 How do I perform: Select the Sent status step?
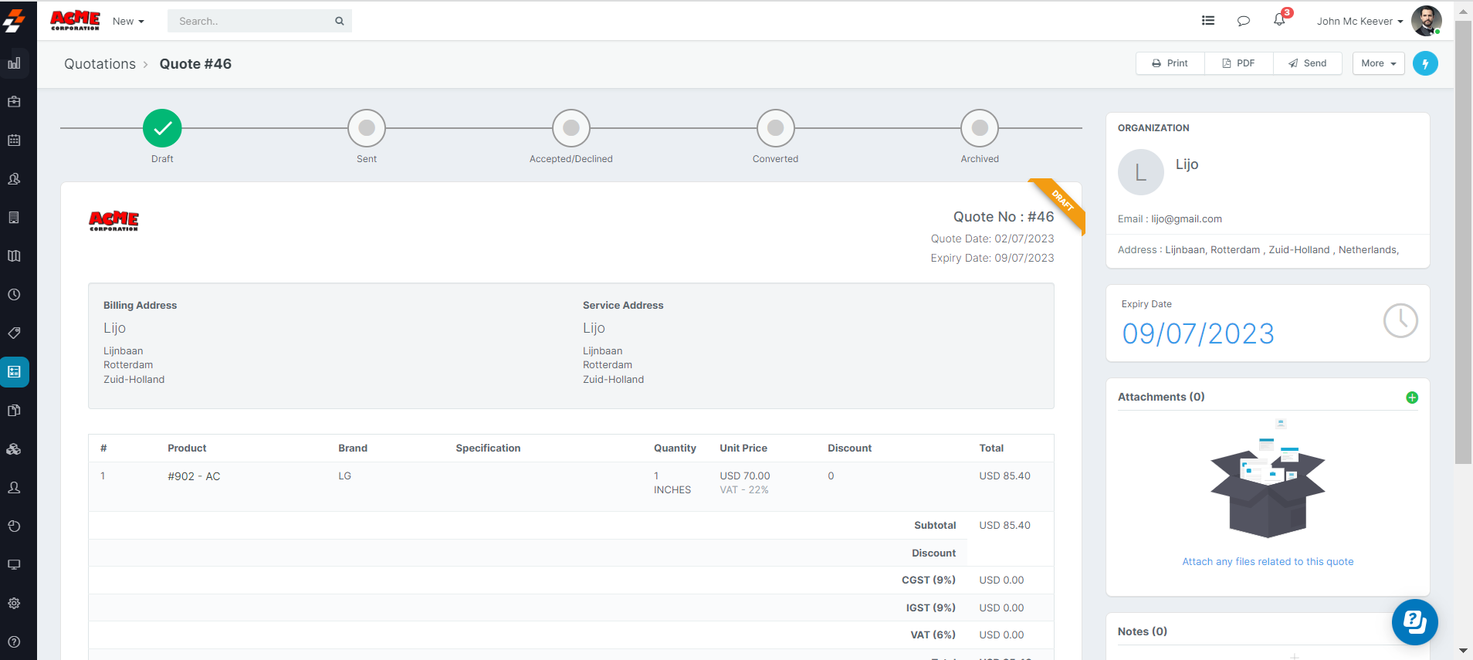click(367, 128)
